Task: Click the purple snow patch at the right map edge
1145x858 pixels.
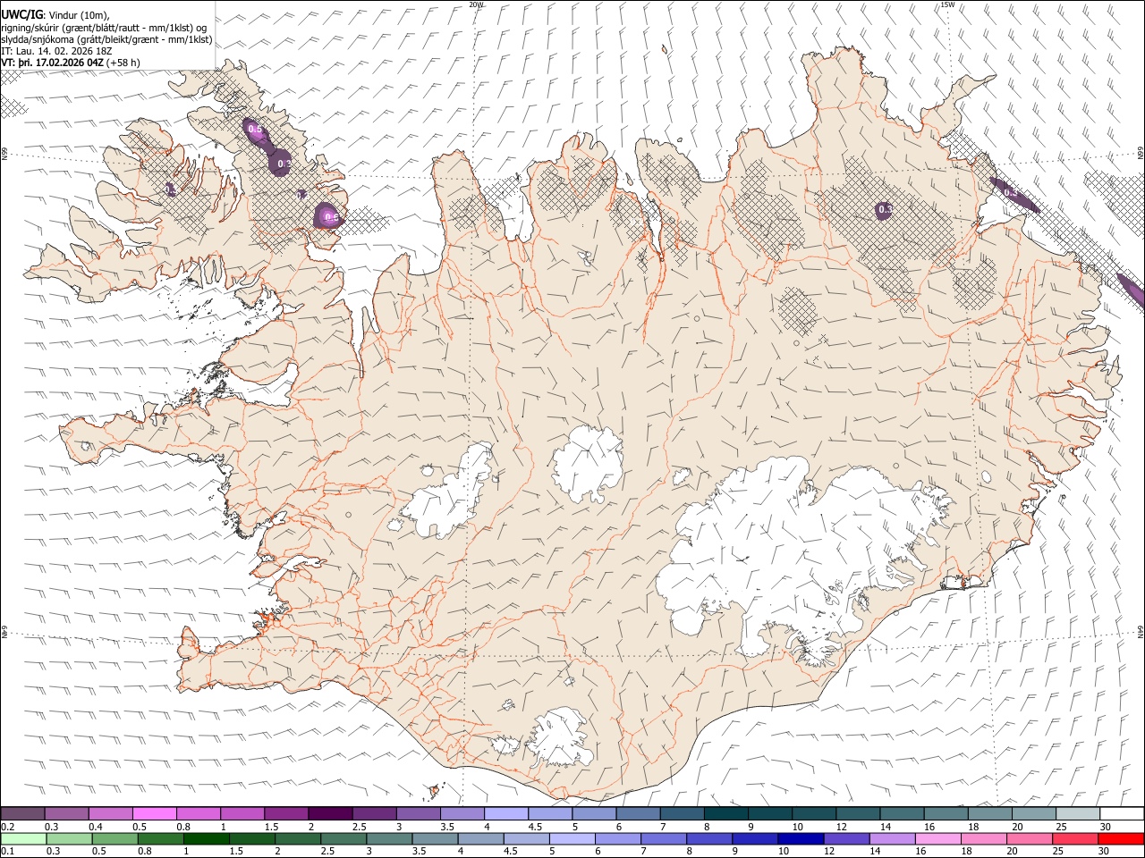Action: pos(1132,290)
